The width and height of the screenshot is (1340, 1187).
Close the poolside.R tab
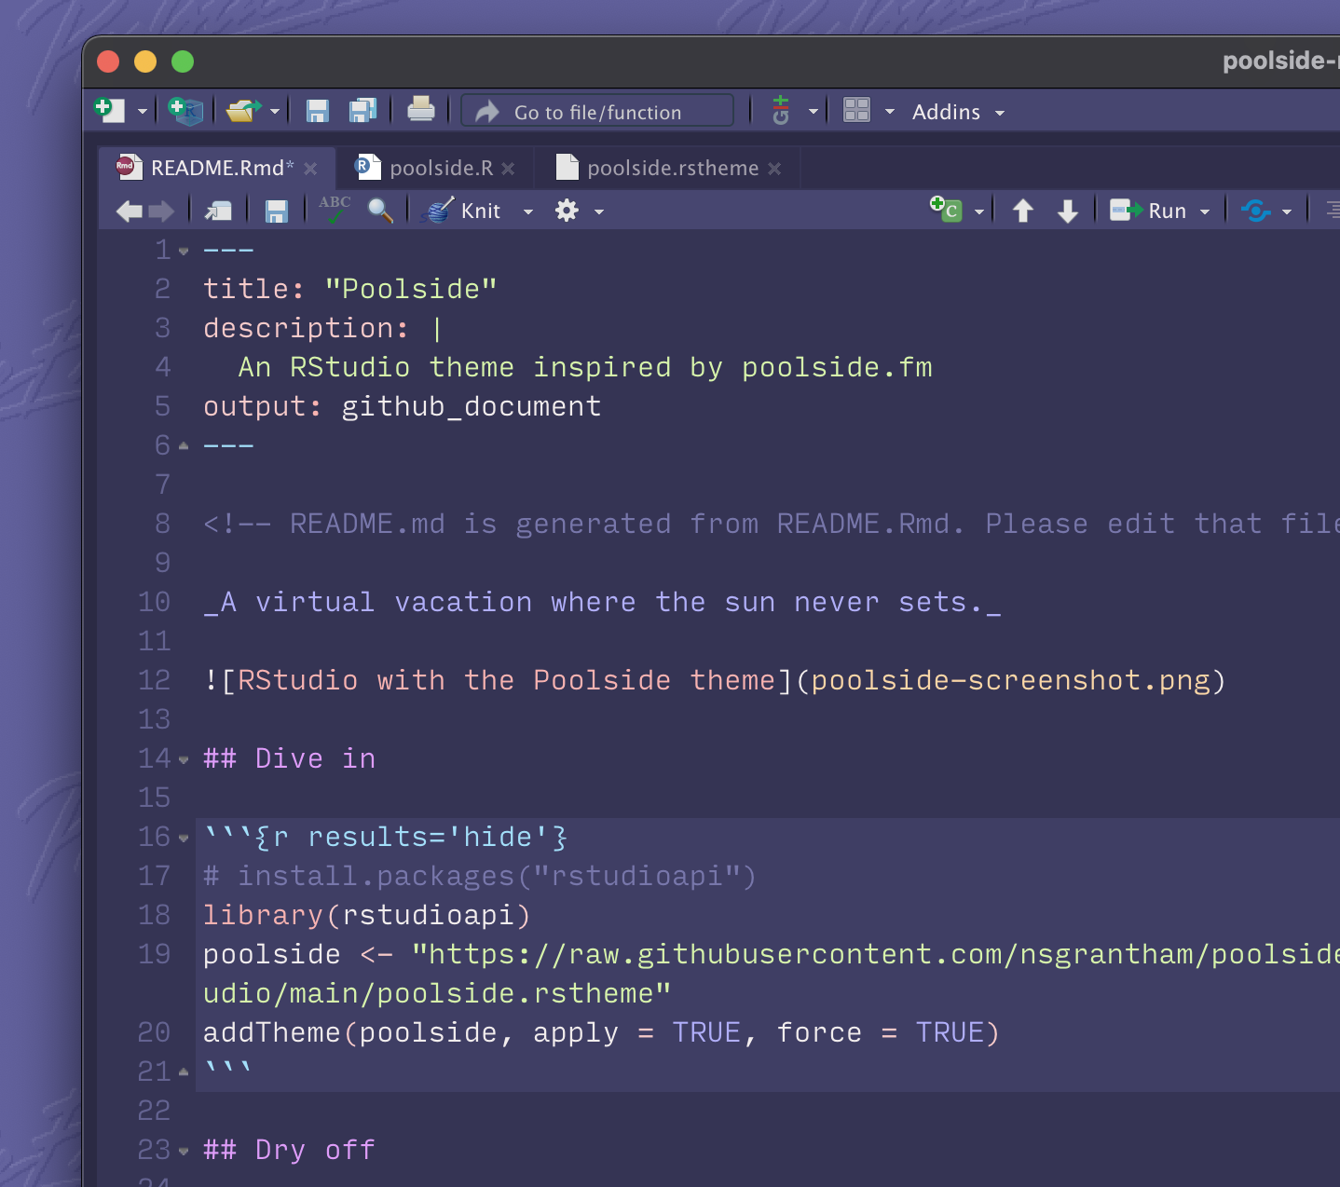(x=508, y=169)
